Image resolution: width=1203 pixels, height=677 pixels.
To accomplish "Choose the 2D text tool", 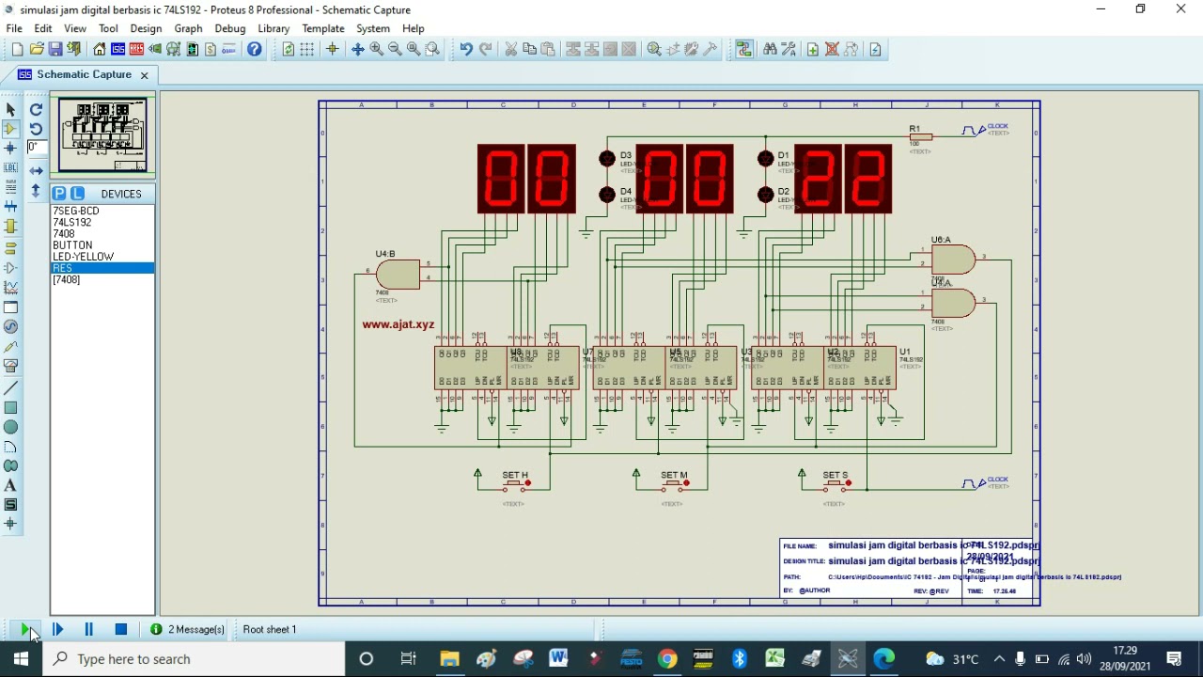I will [x=10, y=485].
